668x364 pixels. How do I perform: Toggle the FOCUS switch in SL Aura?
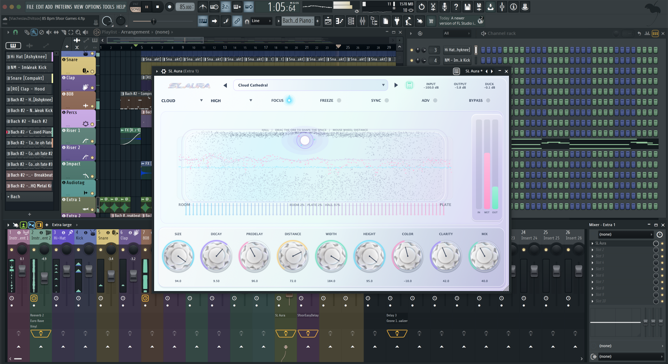coord(289,100)
